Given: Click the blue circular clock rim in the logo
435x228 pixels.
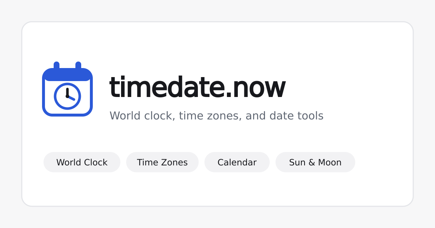Looking at the screenshot, I should 67,96.
